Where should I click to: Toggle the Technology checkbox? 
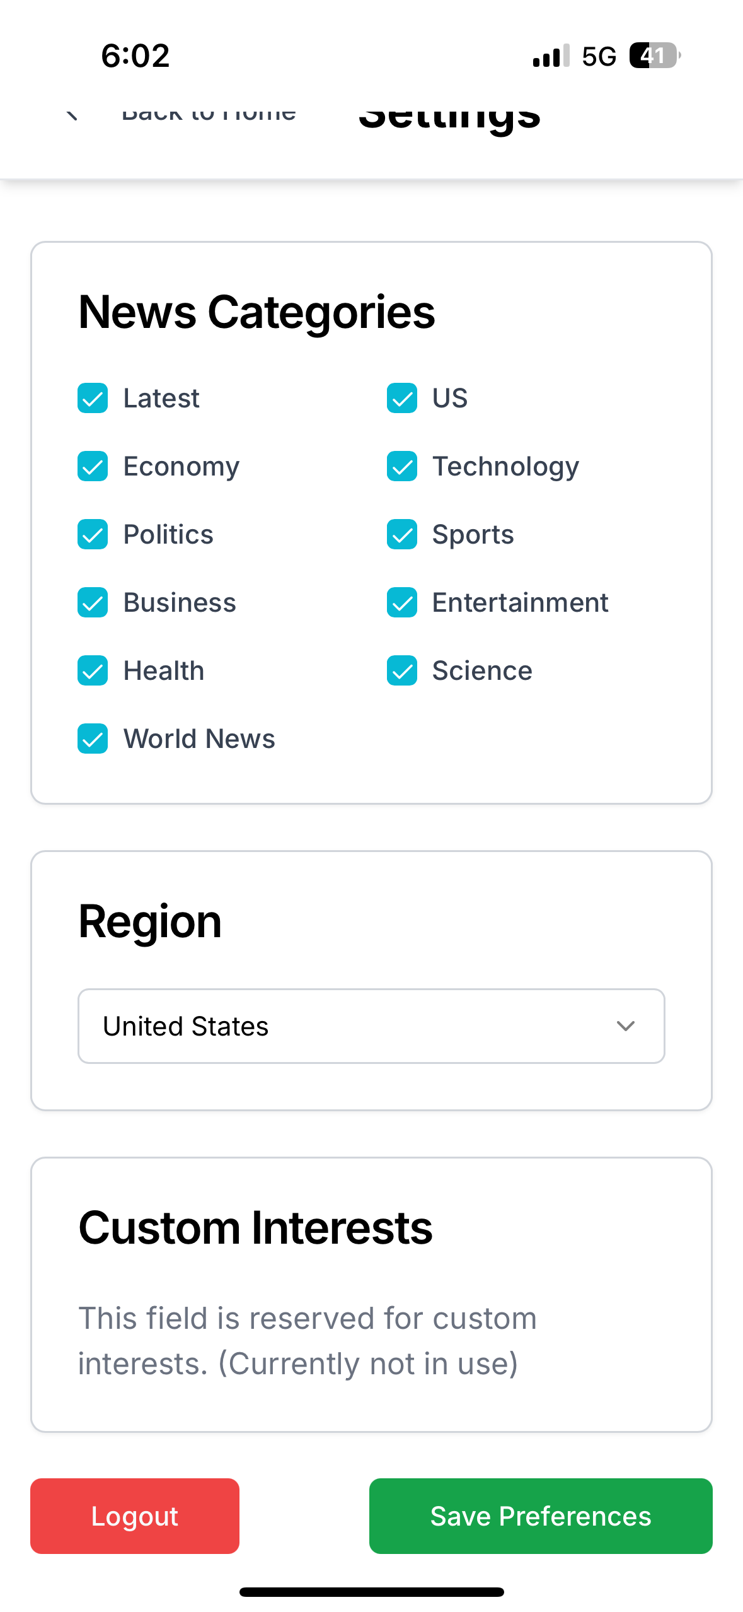pyautogui.click(x=402, y=466)
